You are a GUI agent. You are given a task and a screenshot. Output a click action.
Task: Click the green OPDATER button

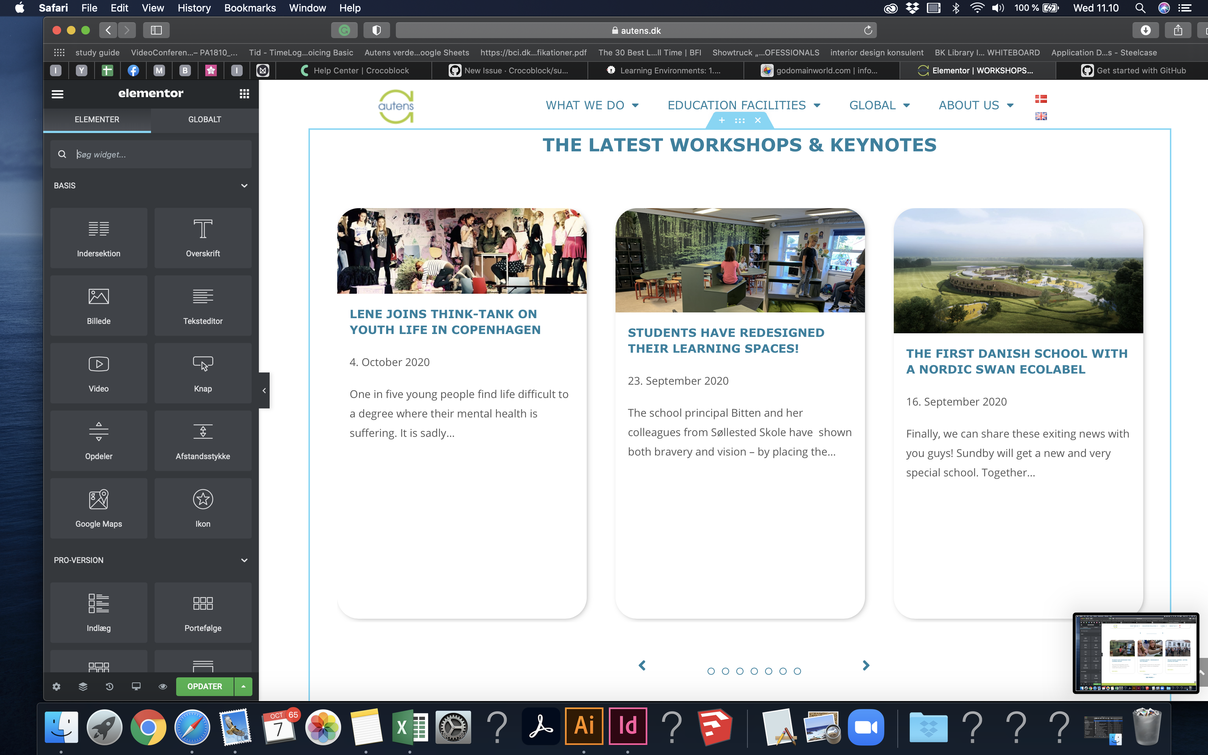(205, 687)
